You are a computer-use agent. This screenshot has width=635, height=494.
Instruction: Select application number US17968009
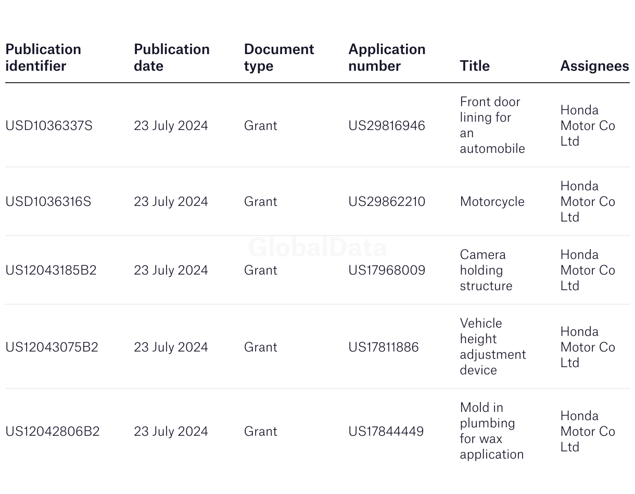[387, 270]
